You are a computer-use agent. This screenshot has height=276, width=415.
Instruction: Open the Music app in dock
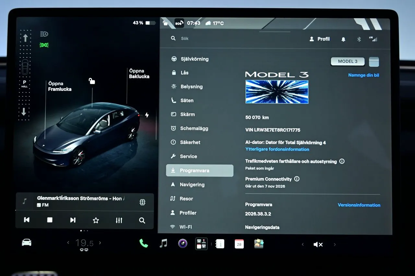pos(163,243)
